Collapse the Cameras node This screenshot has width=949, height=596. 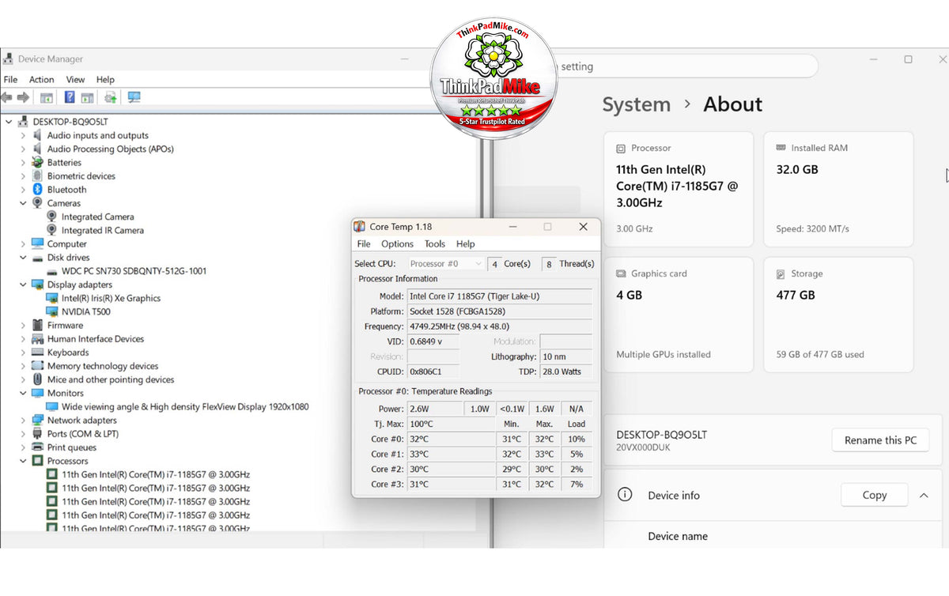[23, 203]
